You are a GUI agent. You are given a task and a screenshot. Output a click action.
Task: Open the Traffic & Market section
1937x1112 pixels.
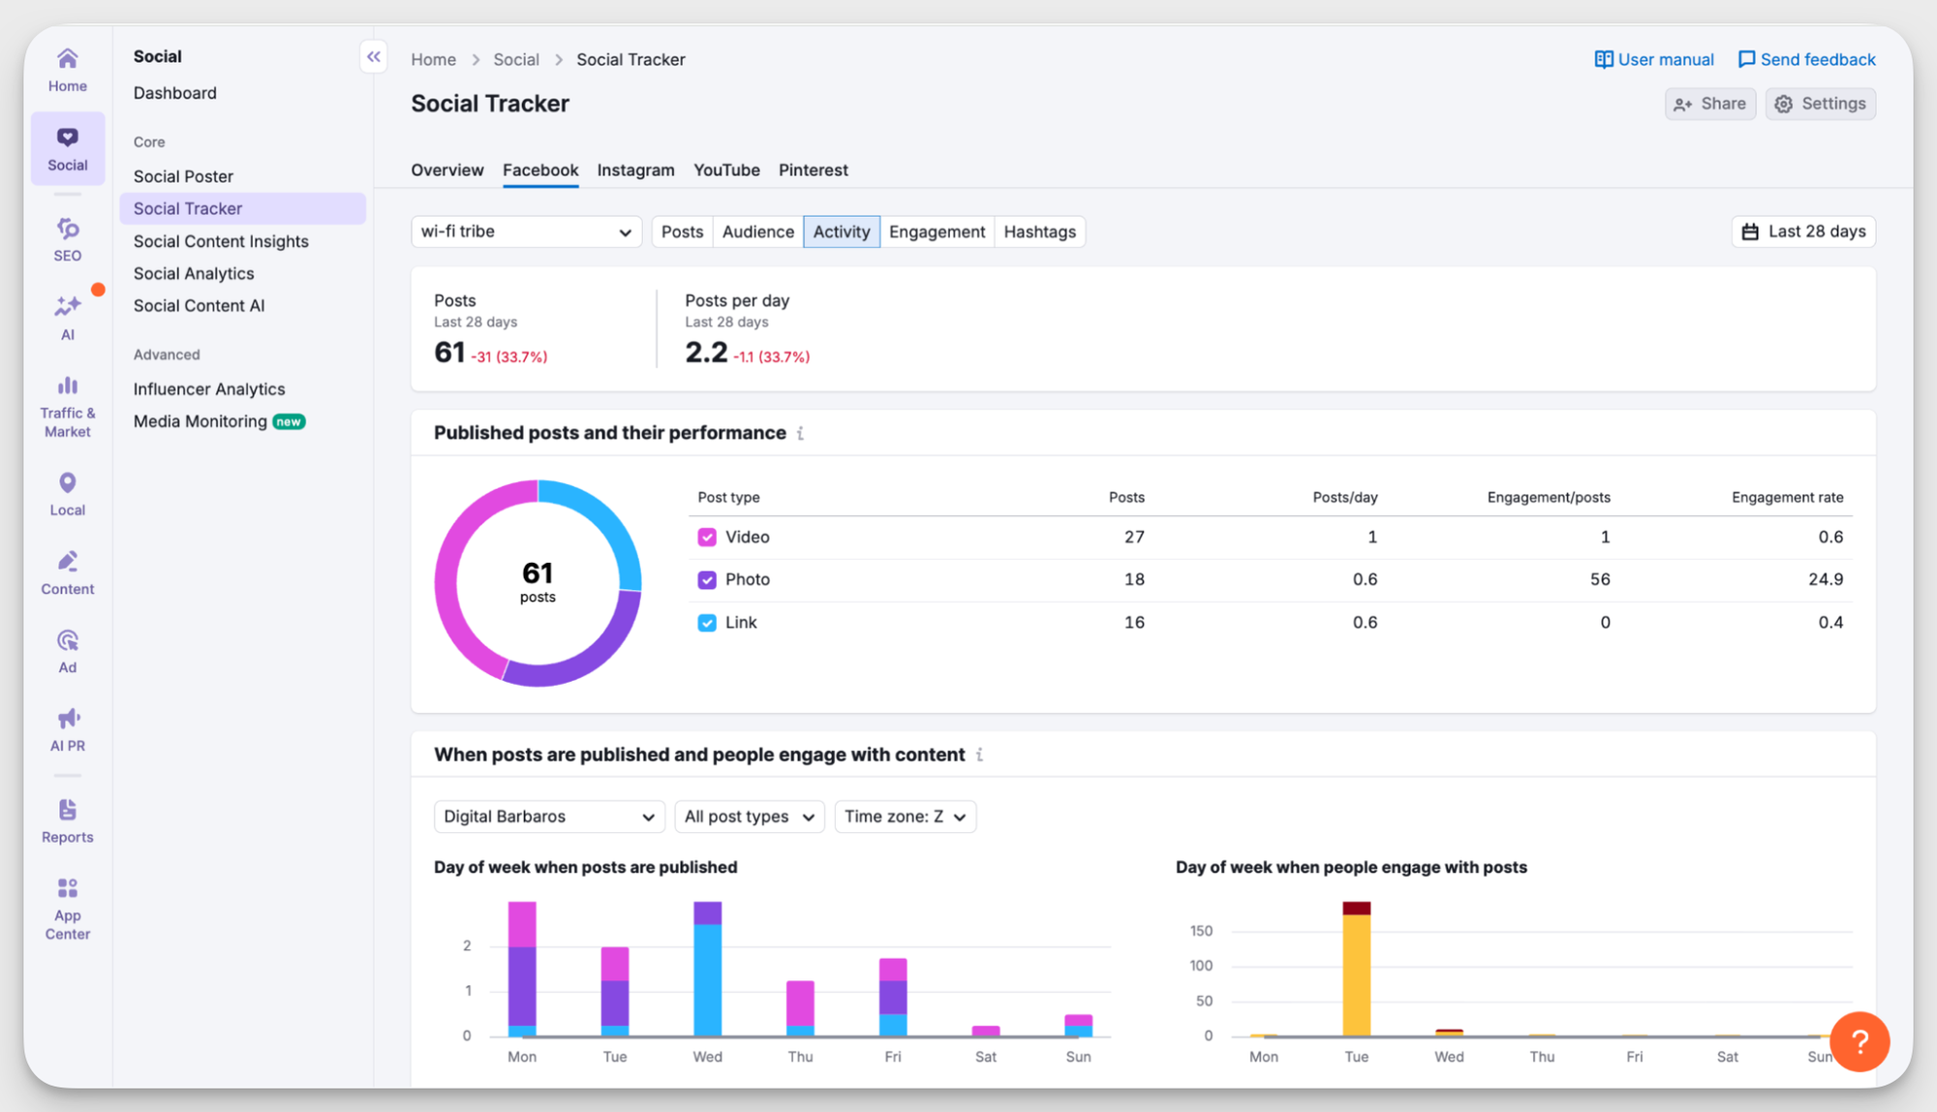[x=66, y=402]
